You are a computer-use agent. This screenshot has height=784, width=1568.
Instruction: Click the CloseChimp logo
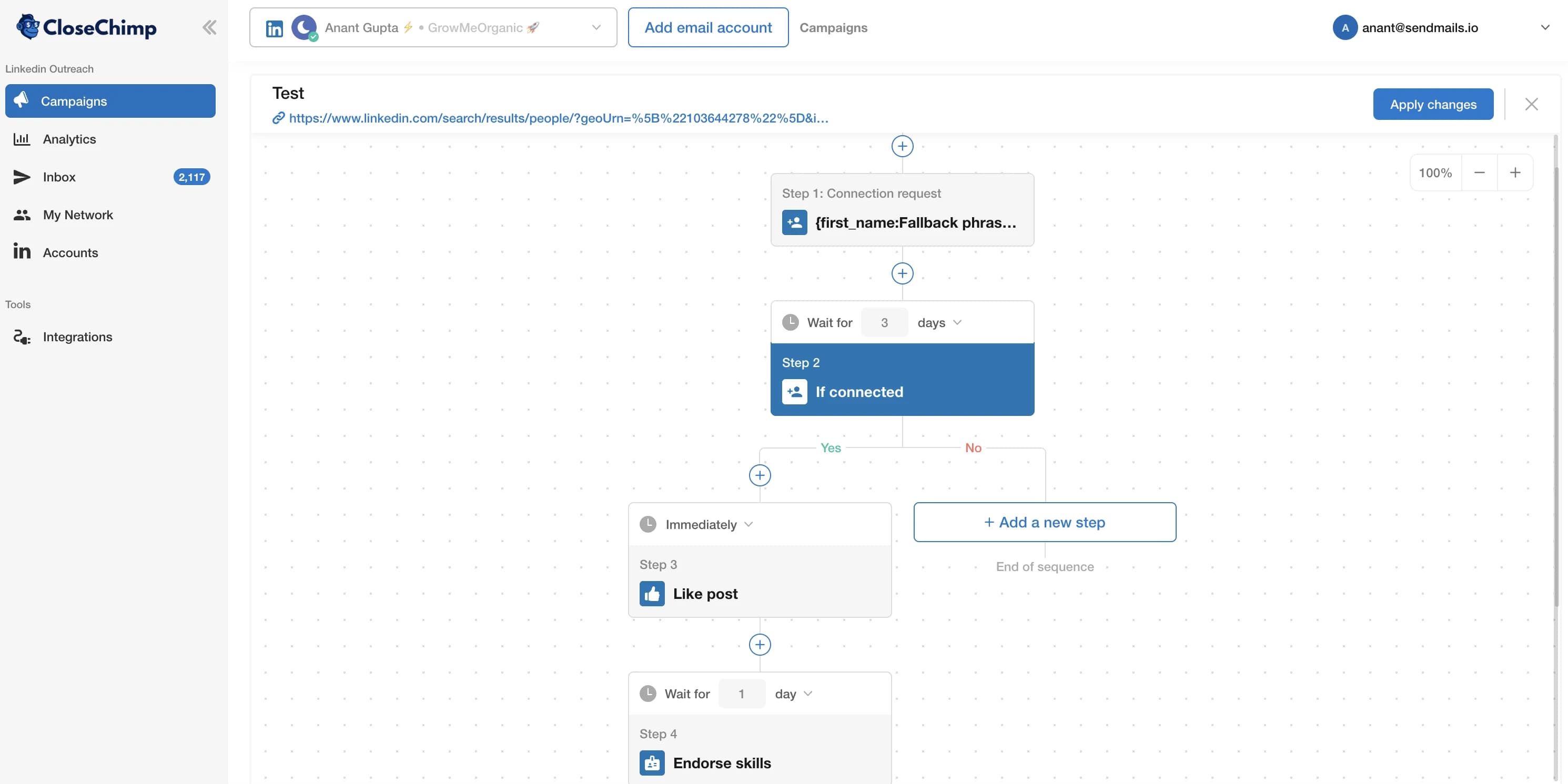click(x=85, y=27)
